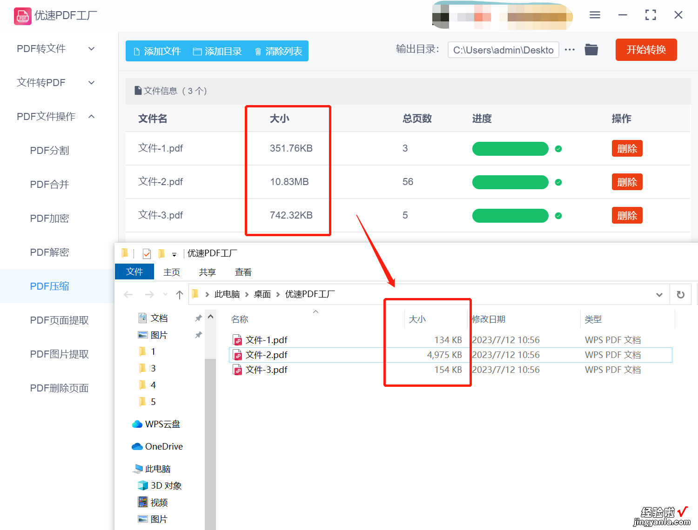The height and width of the screenshot is (530, 698).
Task: Expand the 文件转PDF menu chevron
Action: [92, 83]
